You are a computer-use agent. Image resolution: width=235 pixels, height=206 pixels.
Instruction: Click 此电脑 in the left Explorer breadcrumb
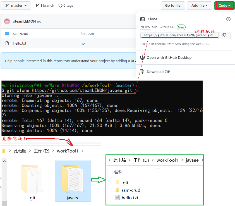20,151
